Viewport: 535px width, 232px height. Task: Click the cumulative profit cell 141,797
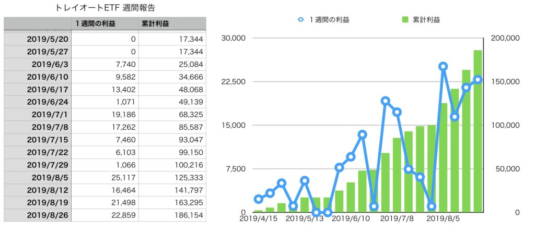(172, 190)
